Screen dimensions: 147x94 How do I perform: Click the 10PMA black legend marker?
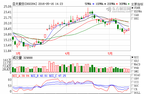[x=105, y=4]
